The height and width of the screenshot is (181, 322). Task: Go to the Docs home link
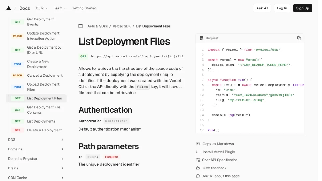click(24, 8)
